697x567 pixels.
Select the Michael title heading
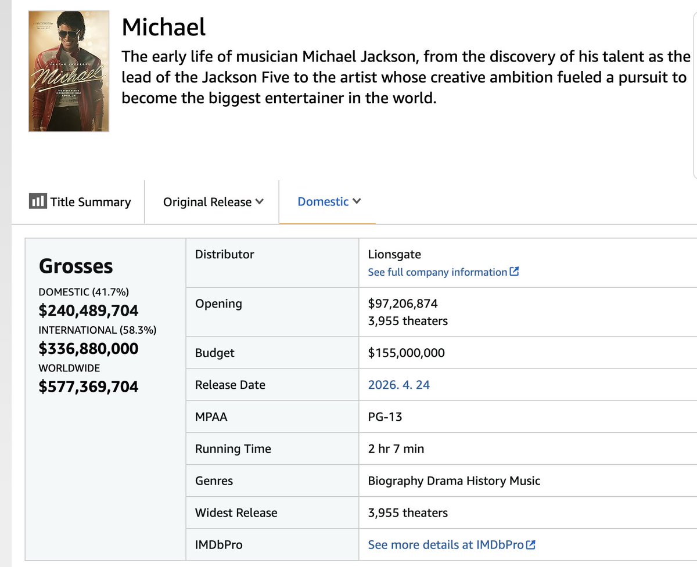tap(164, 27)
